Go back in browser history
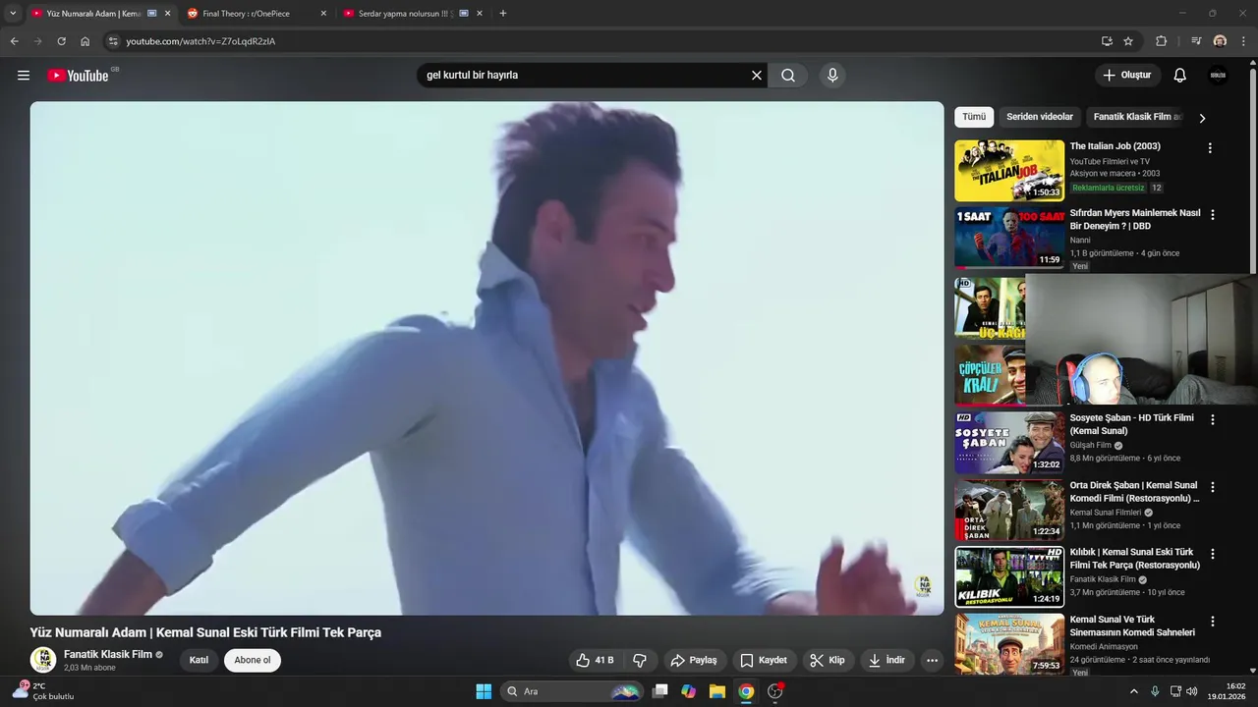1258x707 pixels. click(x=14, y=41)
